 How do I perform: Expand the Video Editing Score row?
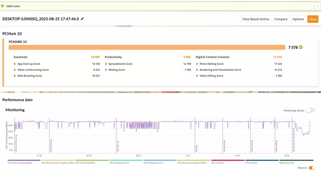click(x=197, y=76)
